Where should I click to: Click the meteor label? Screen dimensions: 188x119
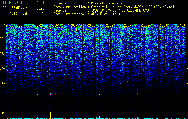click(x=42, y=9)
